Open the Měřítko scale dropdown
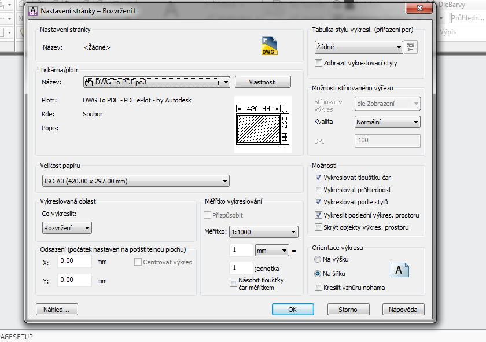Image resolution: width=486 pixels, height=342 pixels. pos(263,232)
